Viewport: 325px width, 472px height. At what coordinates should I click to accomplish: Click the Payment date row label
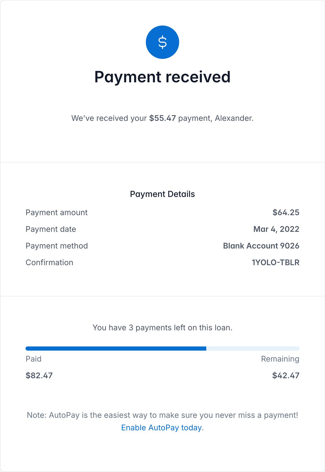click(x=51, y=229)
